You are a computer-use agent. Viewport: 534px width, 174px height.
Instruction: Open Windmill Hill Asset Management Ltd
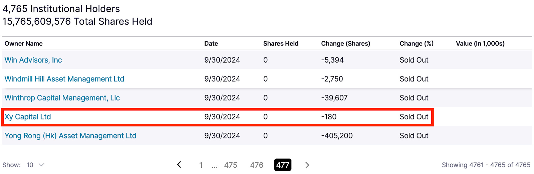click(64, 79)
